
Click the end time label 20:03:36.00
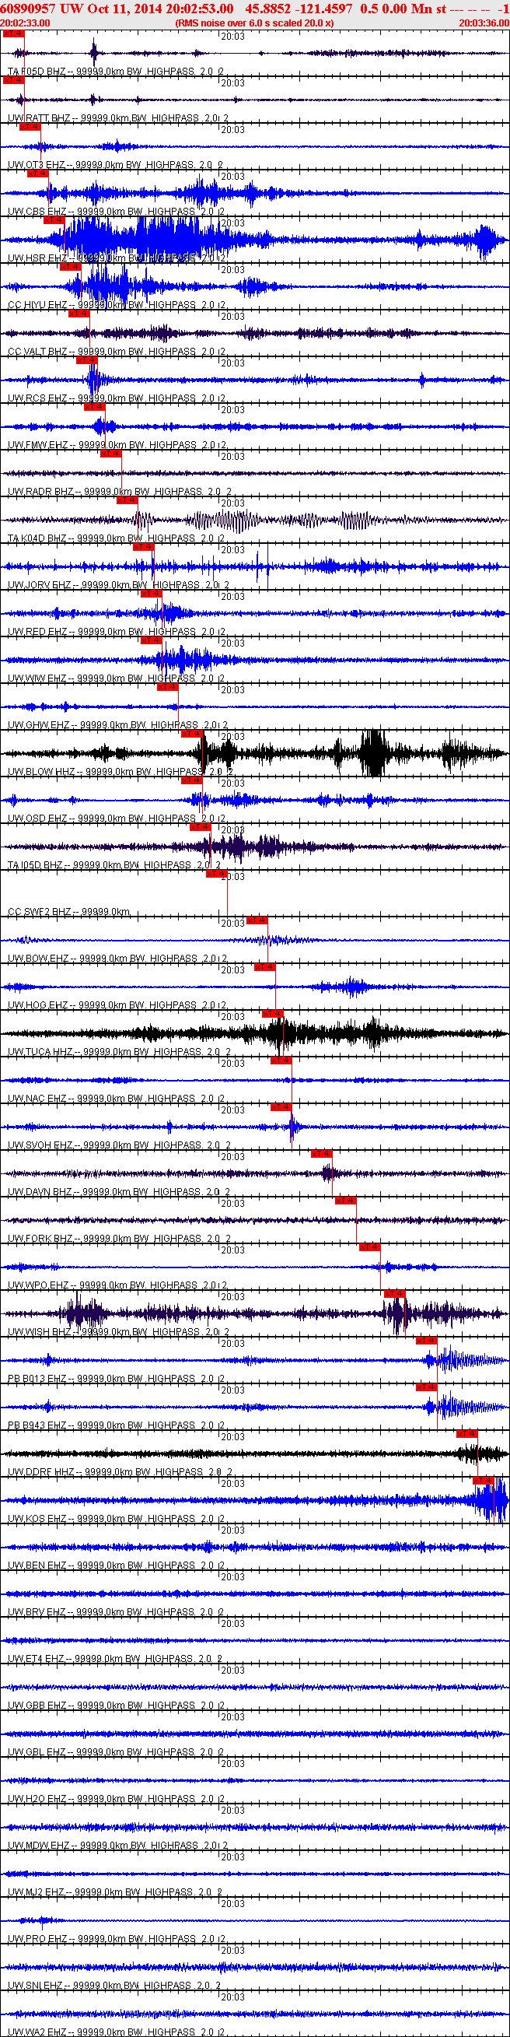click(x=484, y=23)
